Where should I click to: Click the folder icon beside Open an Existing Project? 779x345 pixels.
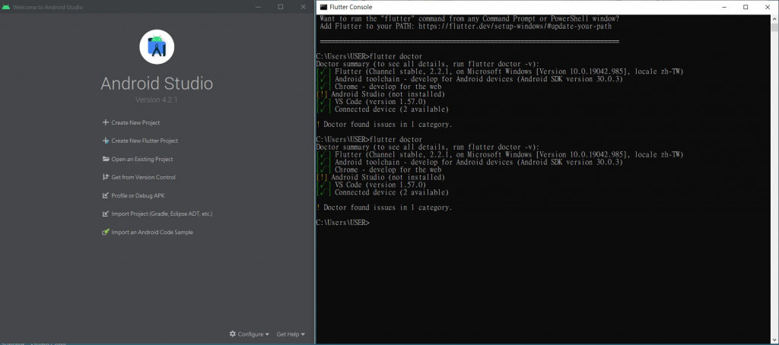(x=105, y=159)
